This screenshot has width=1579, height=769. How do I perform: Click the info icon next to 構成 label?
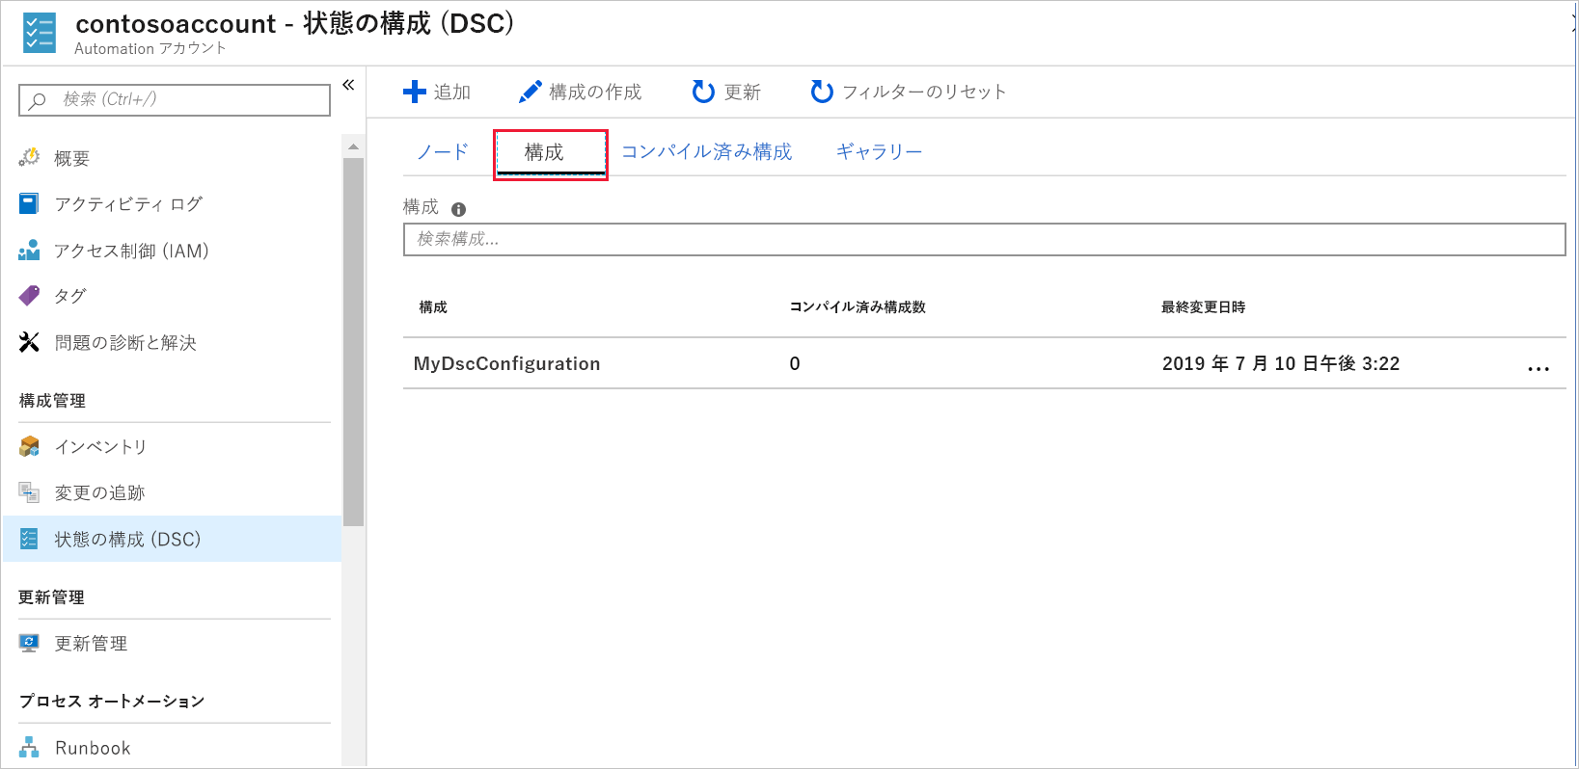click(458, 209)
